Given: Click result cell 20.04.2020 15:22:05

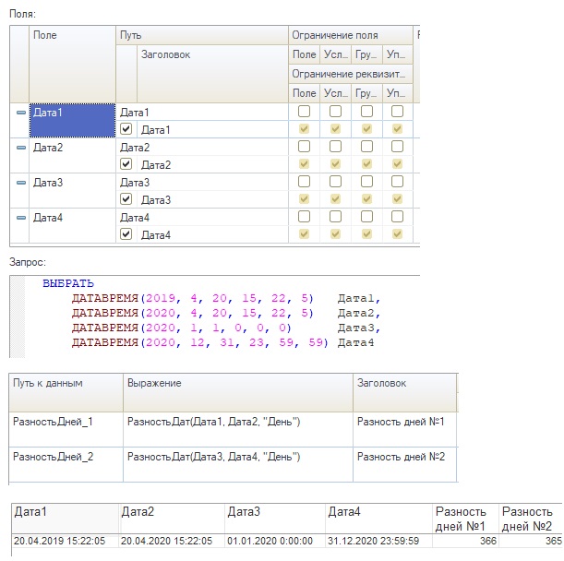Looking at the screenshot, I should [172, 541].
